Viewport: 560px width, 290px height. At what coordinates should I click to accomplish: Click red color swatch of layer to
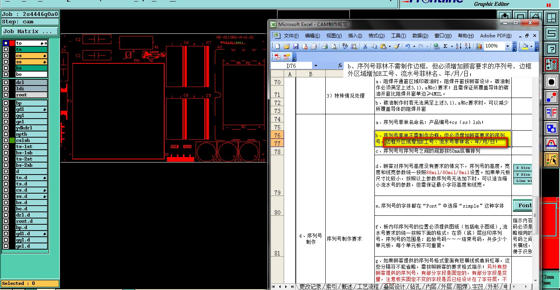coord(12,43)
